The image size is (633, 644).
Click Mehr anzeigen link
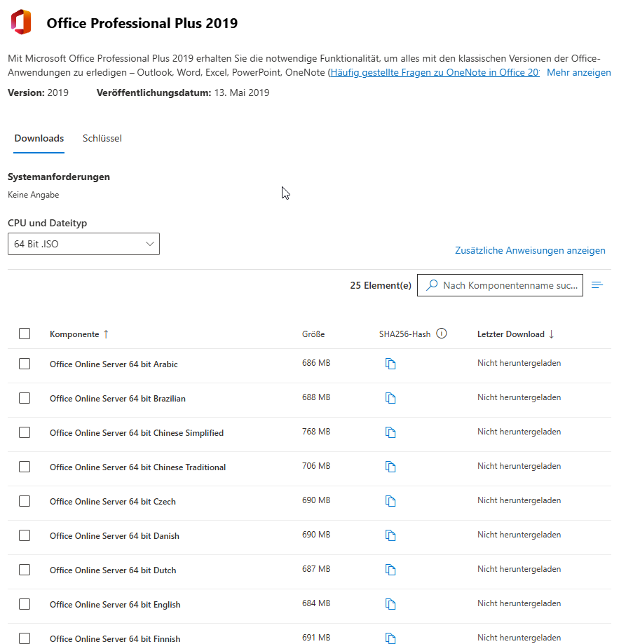578,73
